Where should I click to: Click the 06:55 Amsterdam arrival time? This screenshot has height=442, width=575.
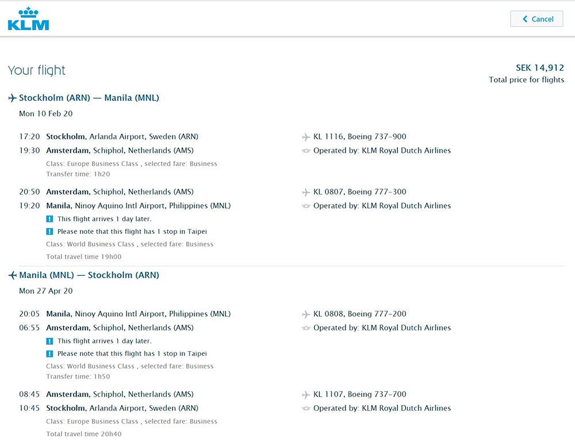point(29,328)
